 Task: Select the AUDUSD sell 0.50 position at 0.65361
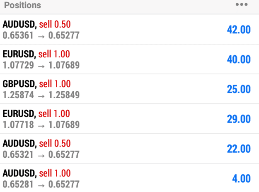[x=129, y=29]
